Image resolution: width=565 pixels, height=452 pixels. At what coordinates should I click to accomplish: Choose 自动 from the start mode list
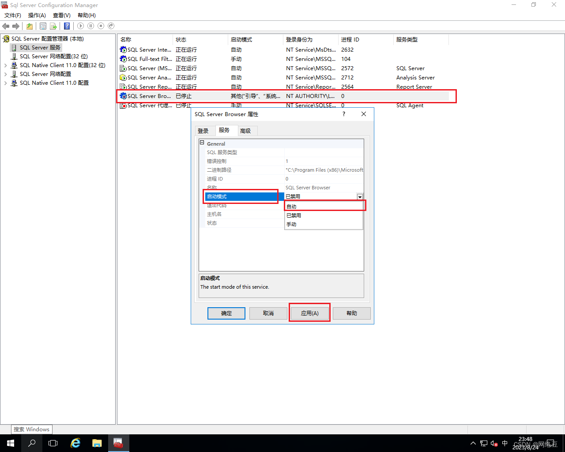324,207
